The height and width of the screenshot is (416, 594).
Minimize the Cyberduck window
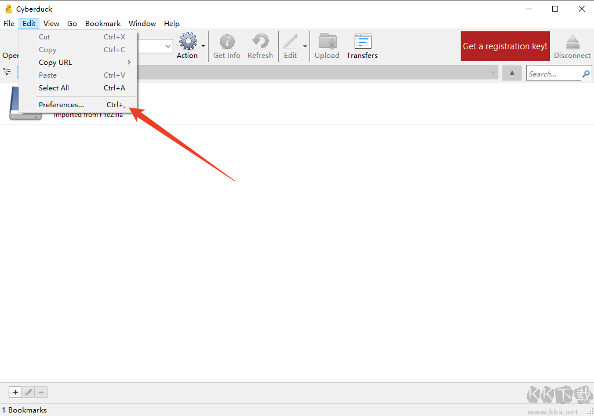click(529, 9)
